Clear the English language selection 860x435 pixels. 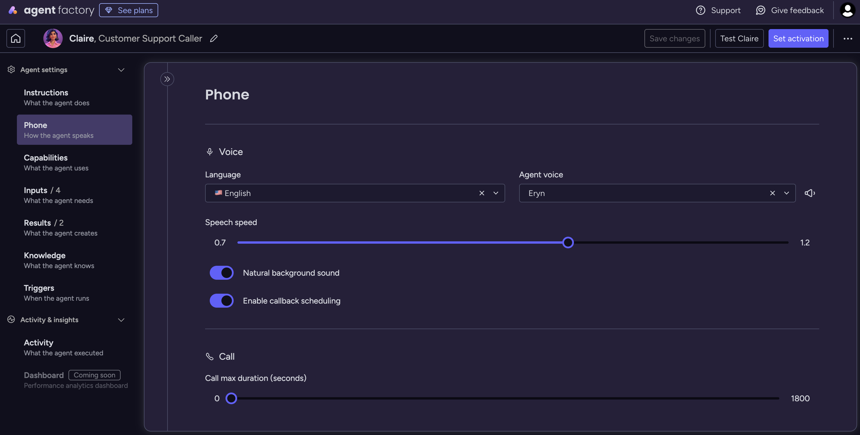pyautogui.click(x=481, y=193)
